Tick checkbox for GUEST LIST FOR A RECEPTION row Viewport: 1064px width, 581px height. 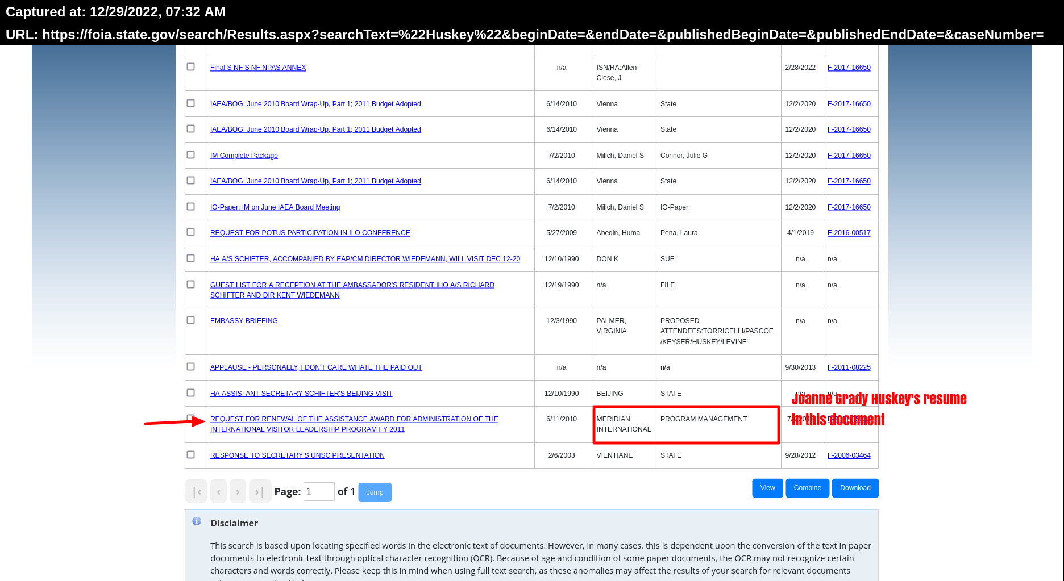[x=191, y=285]
